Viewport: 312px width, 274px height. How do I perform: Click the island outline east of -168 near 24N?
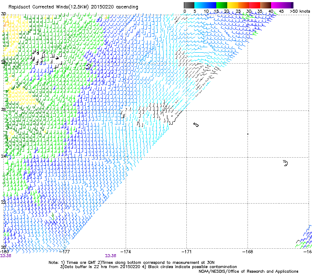pyautogui.click(x=285, y=163)
